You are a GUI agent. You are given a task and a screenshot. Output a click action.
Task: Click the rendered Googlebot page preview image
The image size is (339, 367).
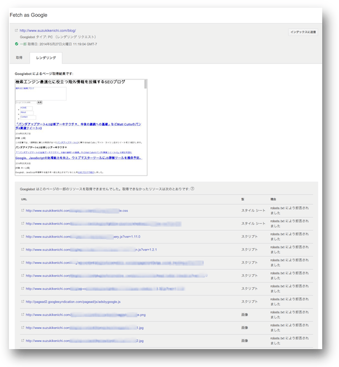(x=81, y=128)
